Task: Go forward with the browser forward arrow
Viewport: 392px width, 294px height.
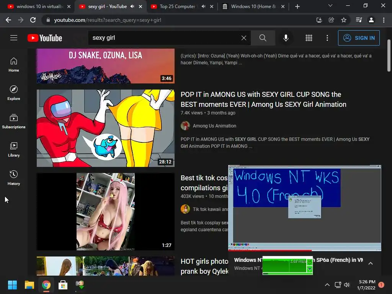Action: tap(21, 20)
